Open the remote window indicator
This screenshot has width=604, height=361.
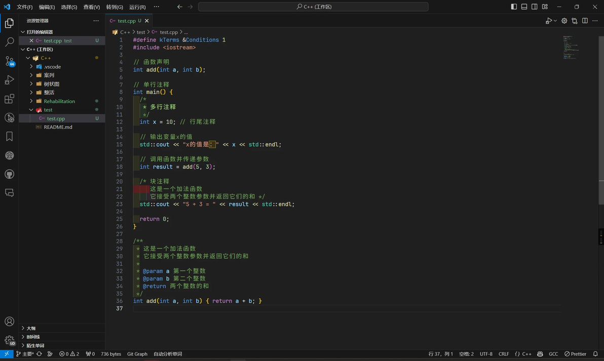(7, 354)
